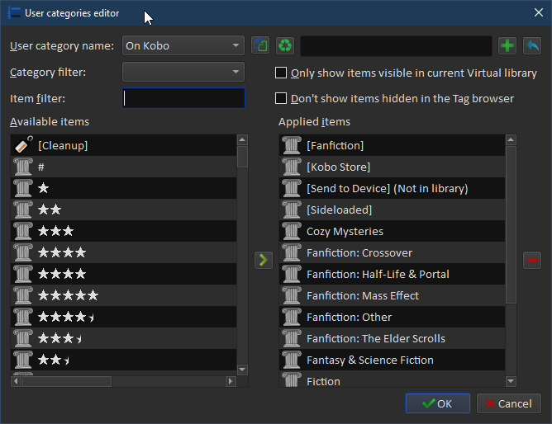Click the red minus remove-item icon
Viewport: 552px width, 424px height.
pyautogui.click(x=532, y=260)
